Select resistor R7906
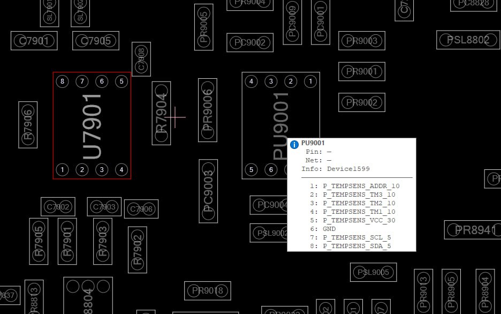The height and width of the screenshot is (314, 501). [28, 125]
